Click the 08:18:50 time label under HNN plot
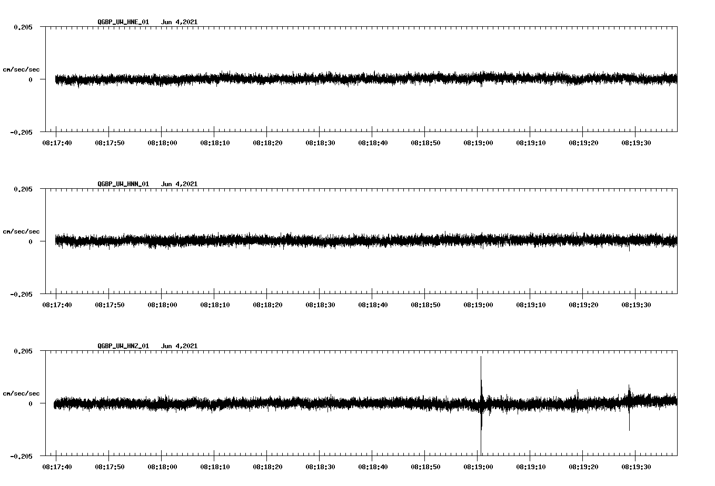 [426, 305]
